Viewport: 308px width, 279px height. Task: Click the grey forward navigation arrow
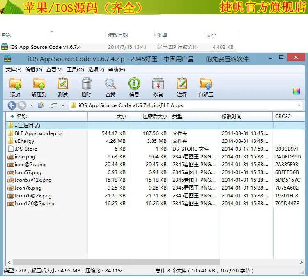22,105
